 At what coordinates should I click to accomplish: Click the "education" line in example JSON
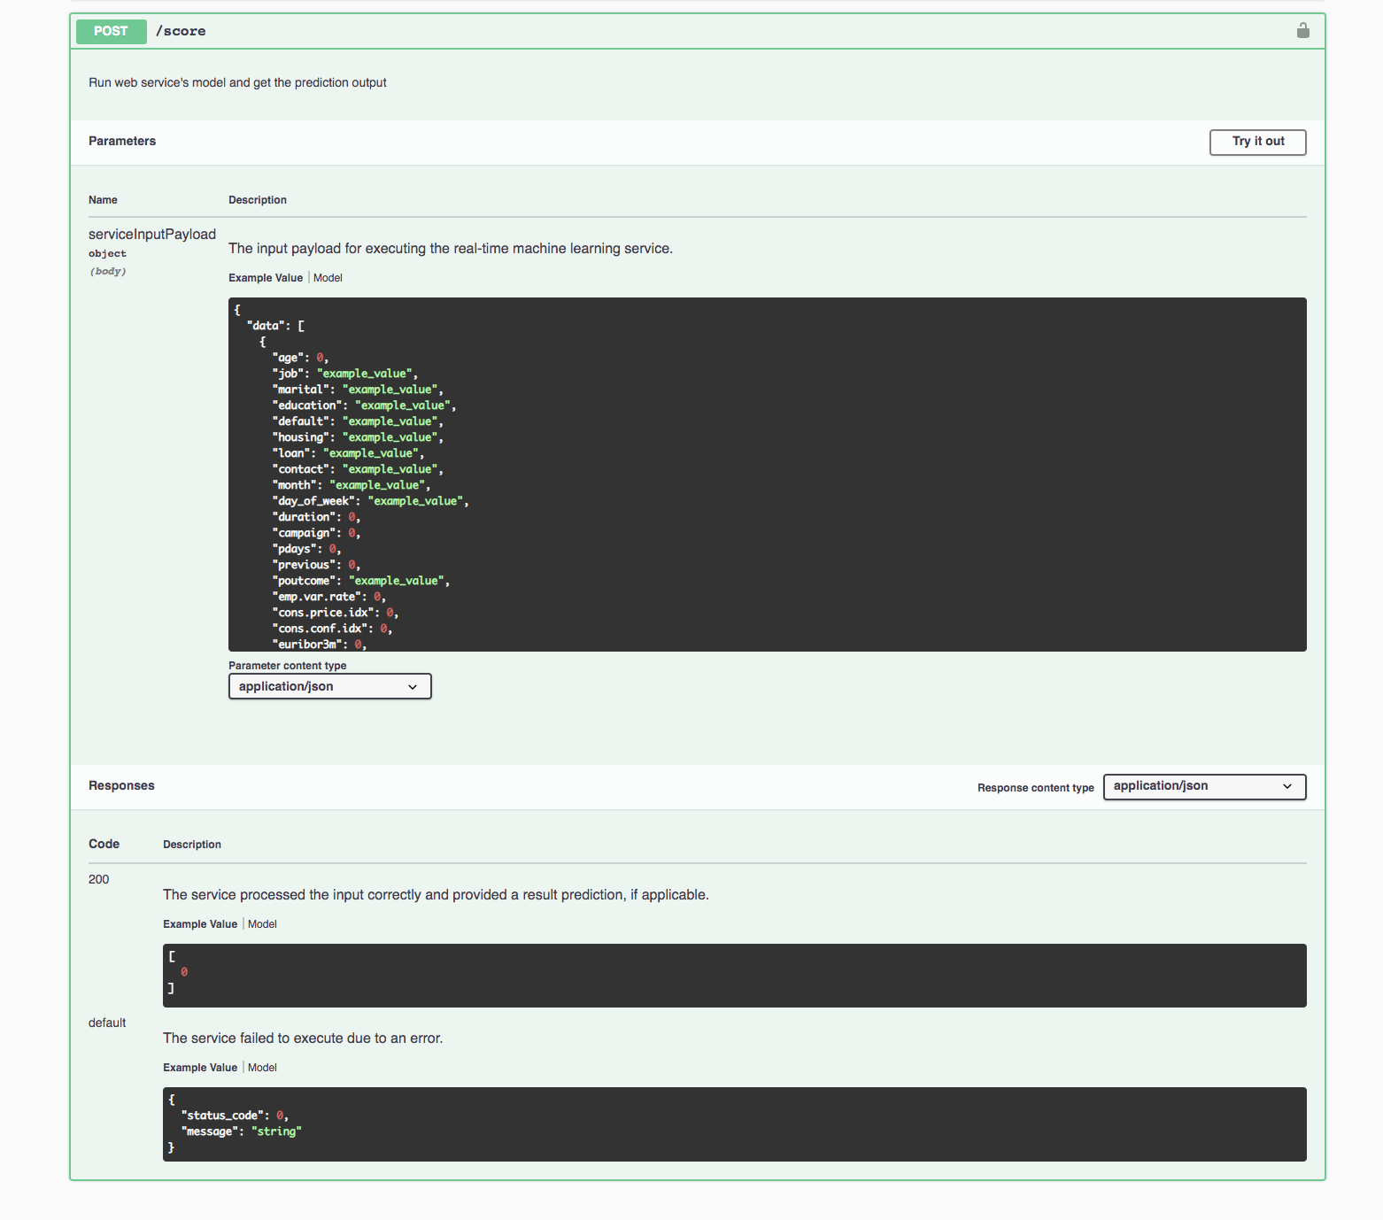364,405
